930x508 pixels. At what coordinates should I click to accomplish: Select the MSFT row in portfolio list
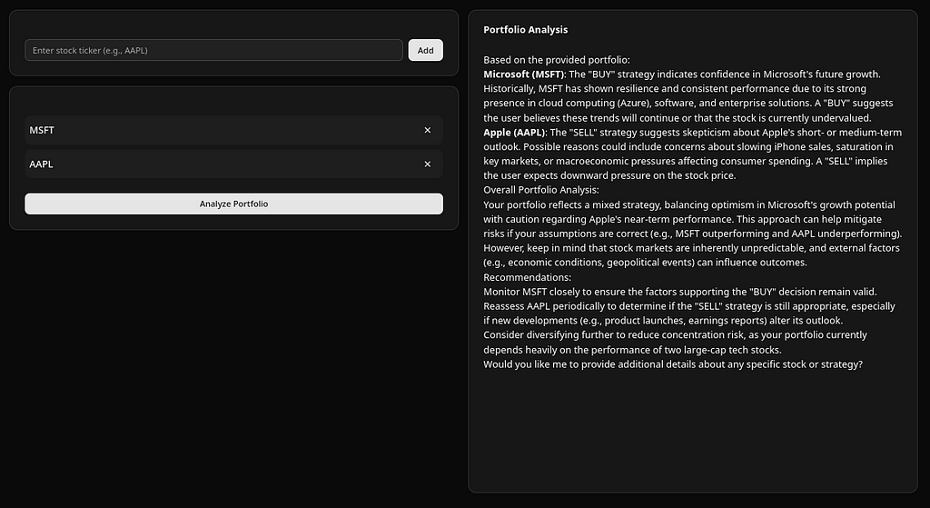coord(233,130)
